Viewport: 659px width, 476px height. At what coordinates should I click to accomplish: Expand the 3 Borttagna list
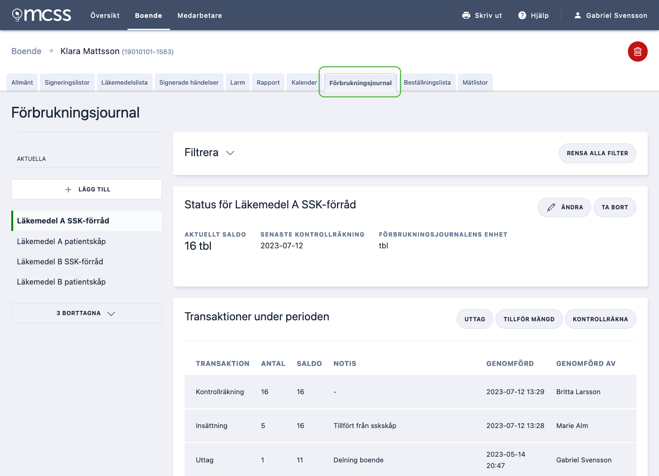click(87, 313)
